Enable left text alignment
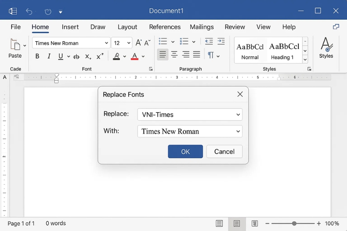The height and width of the screenshot is (231, 347). click(x=162, y=54)
